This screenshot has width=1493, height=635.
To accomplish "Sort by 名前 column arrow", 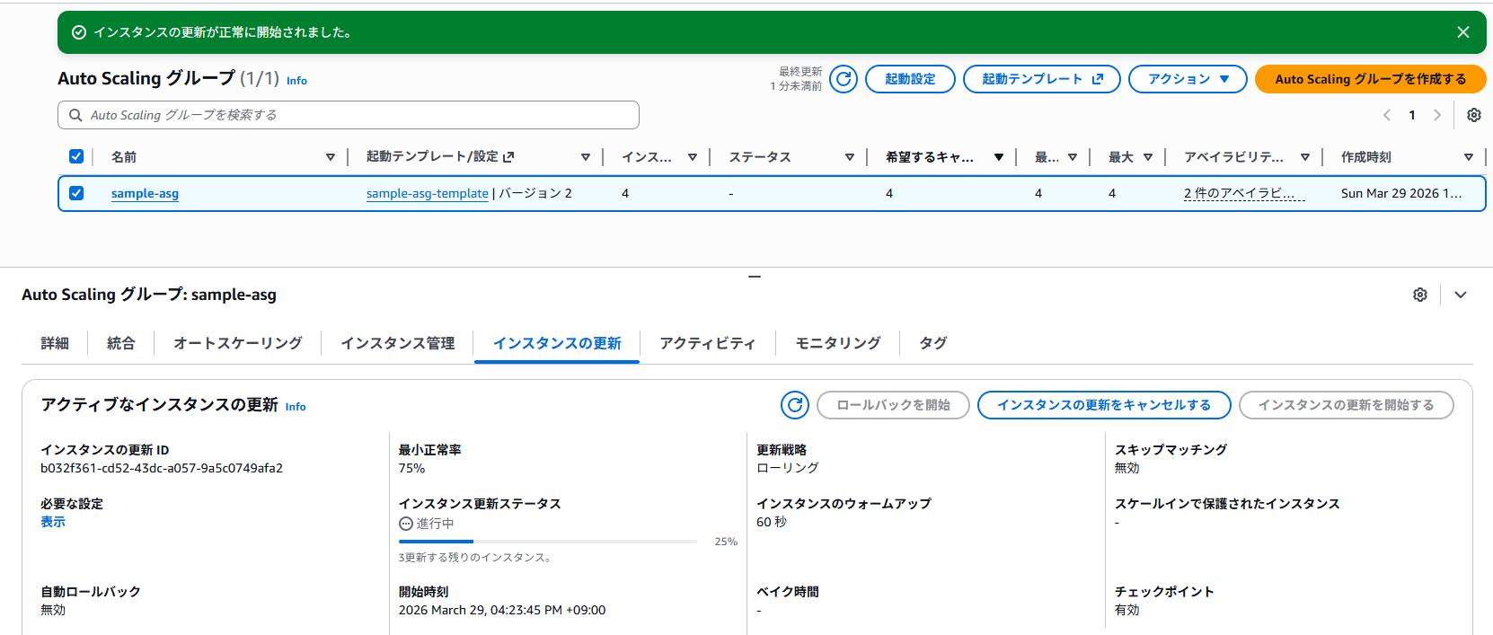I will [x=330, y=157].
